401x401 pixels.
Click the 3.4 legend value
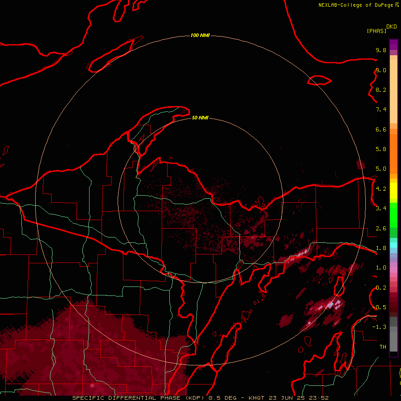pyautogui.click(x=381, y=209)
